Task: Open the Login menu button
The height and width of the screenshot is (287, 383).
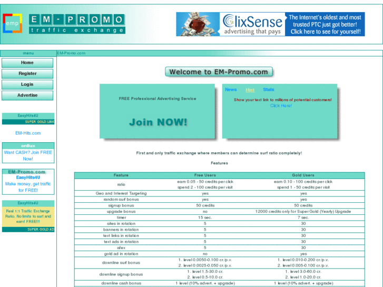Action: coord(27,84)
